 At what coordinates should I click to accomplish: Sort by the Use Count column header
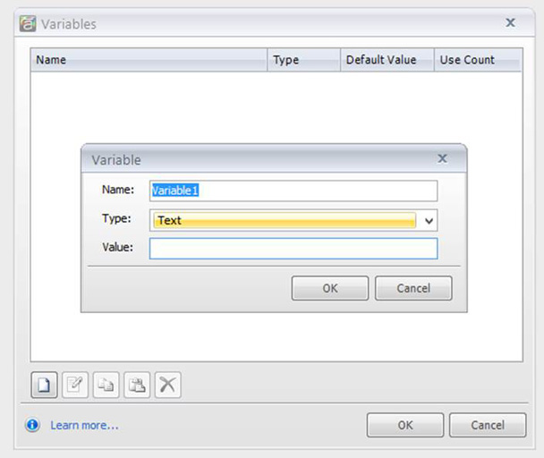467,60
